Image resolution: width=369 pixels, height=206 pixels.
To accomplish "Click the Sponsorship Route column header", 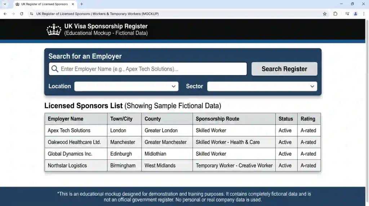I will click(x=234, y=119).
